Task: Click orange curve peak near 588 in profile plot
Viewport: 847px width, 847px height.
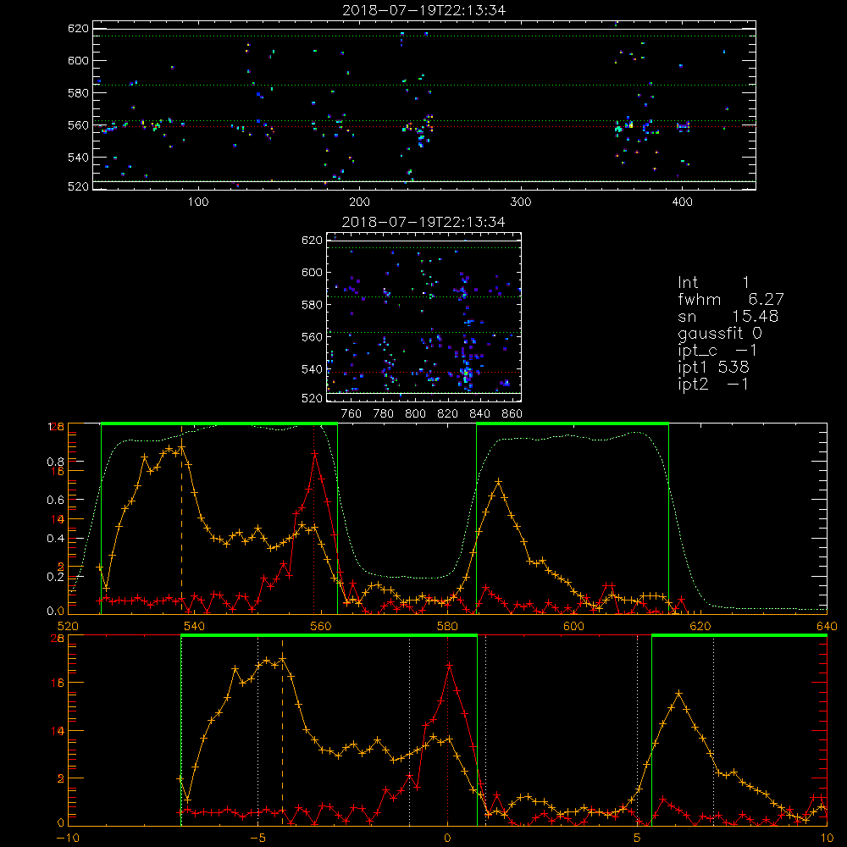Action: (x=498, y=481)
